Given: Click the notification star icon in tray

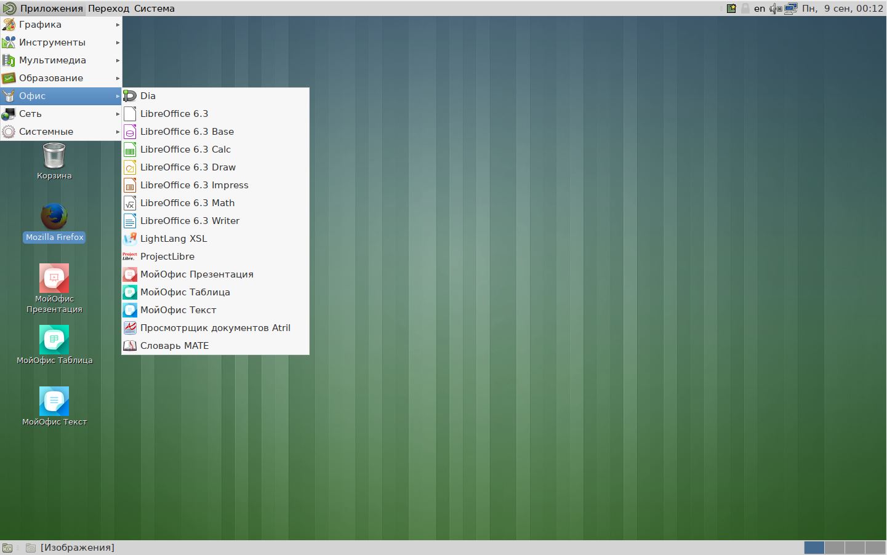Looking at the screenshot, I should 731,8.
